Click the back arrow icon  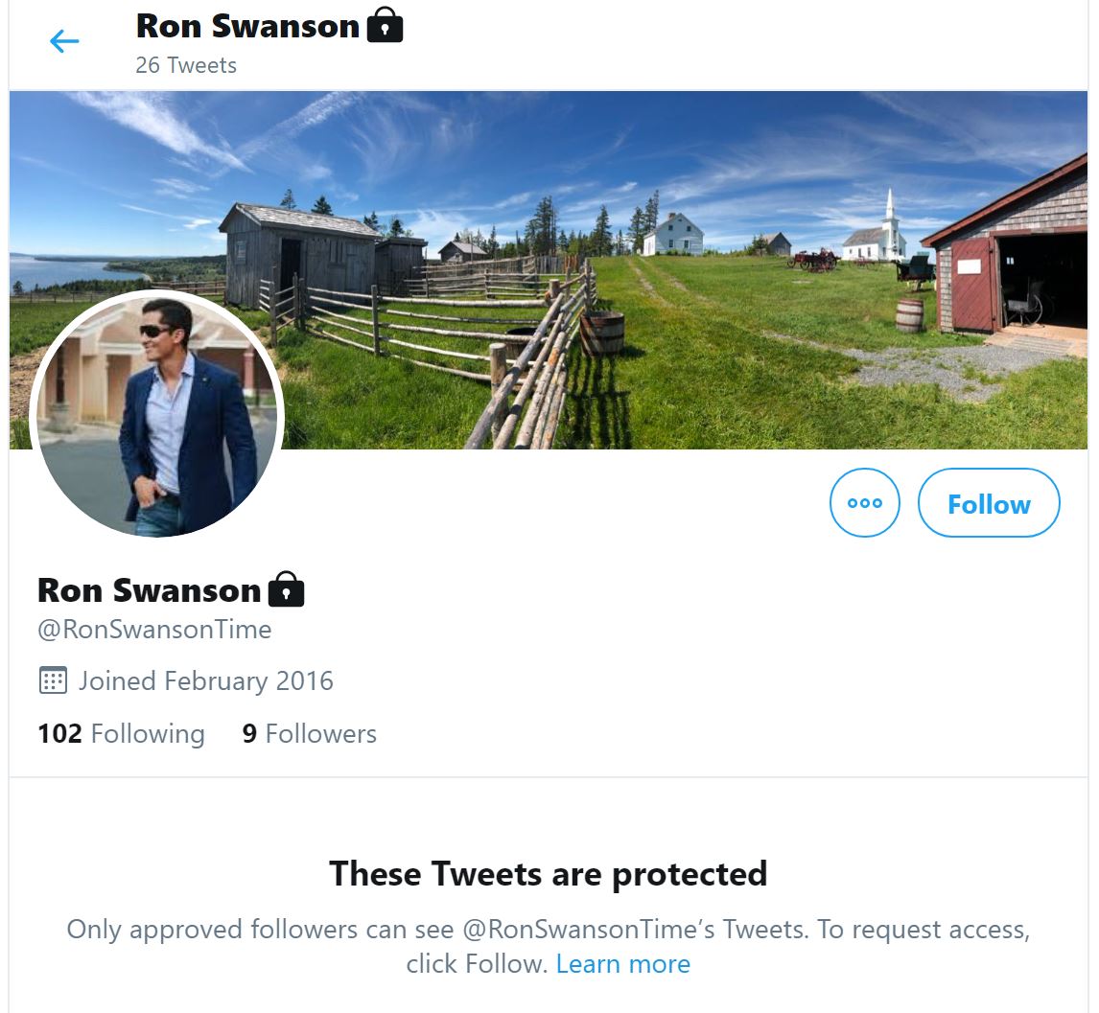[x=63, y=40]
